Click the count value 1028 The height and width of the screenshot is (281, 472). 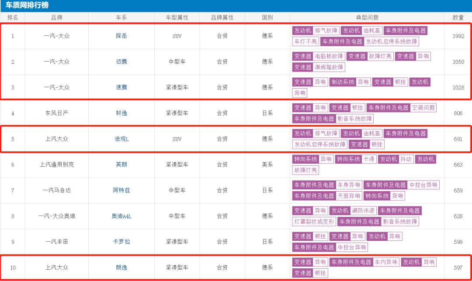point(458,87)
